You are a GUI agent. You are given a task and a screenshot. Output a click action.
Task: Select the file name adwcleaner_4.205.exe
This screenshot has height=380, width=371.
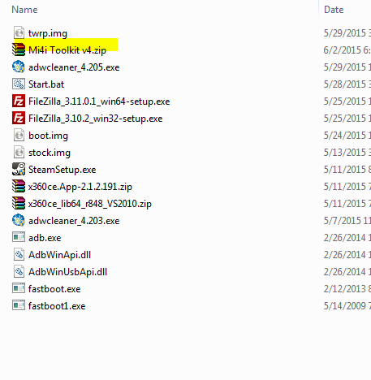[74, 67]
